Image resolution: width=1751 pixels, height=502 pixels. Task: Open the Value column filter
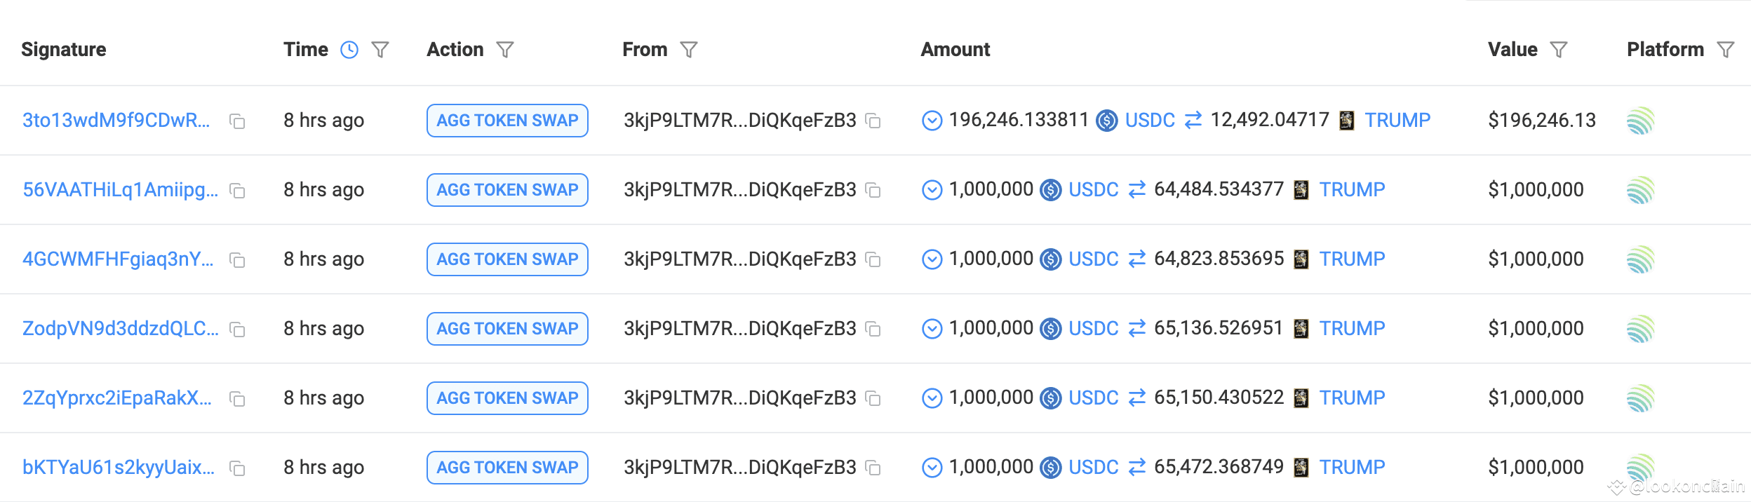coord(1559,50)
